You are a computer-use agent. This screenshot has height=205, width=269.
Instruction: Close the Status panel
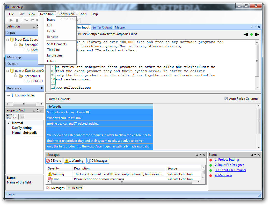pyautogui.click(x=259, y=155)
